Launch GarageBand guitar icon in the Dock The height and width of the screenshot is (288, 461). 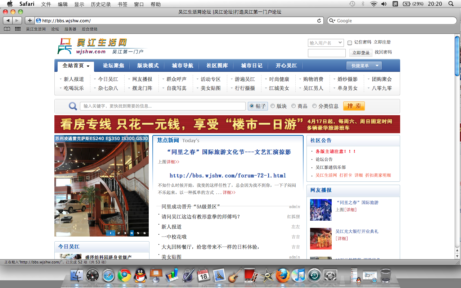point(235,276)
